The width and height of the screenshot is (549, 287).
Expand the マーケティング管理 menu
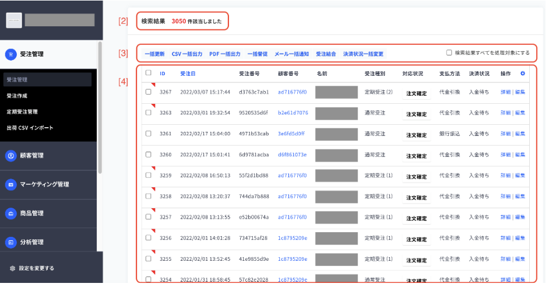(x=48, y=185)
